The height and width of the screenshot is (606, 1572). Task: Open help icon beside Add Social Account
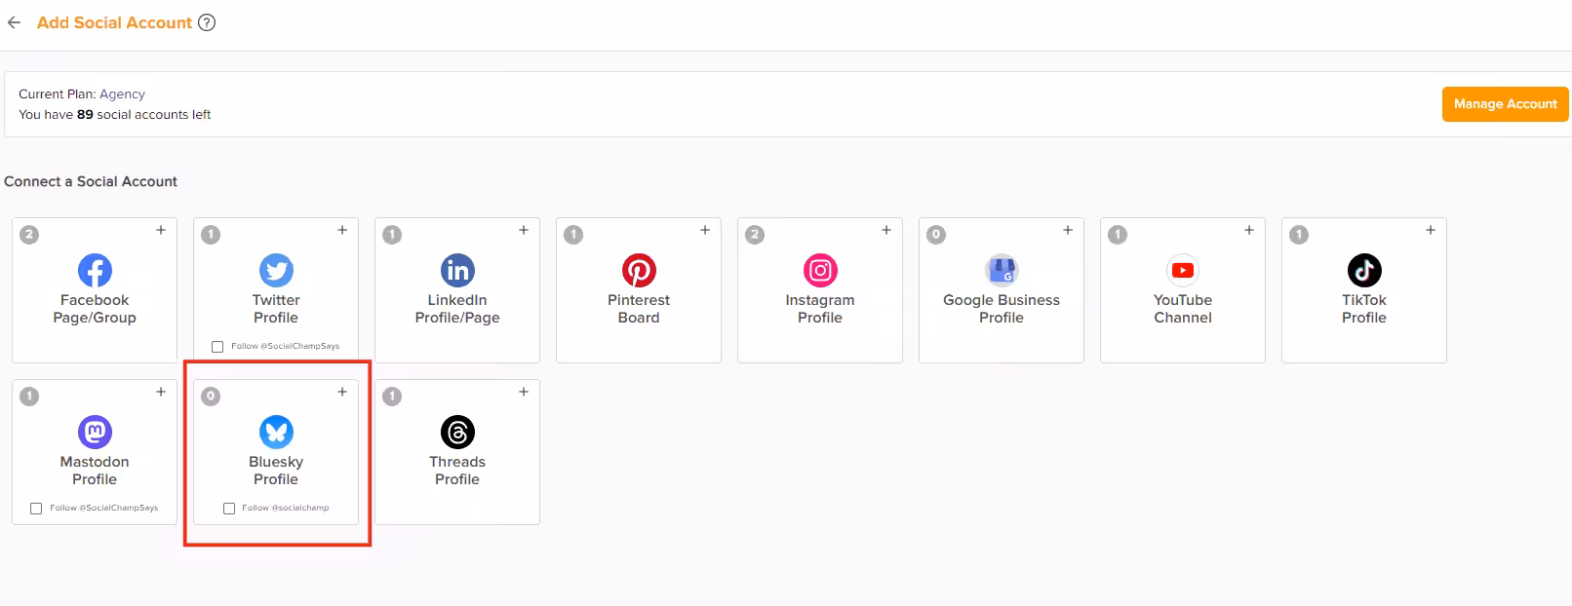tap(207, 22)
